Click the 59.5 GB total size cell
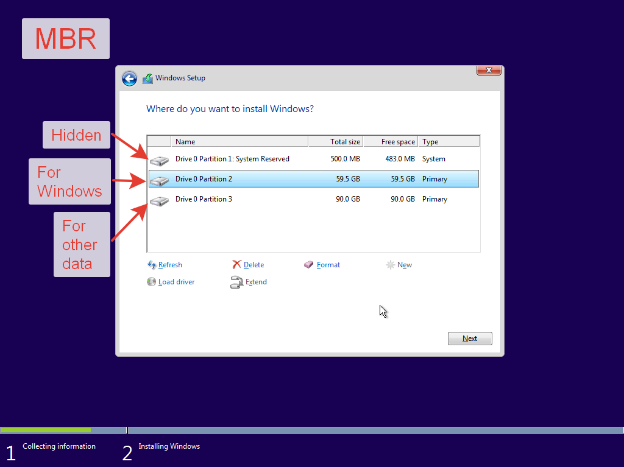 click(348, 179)
